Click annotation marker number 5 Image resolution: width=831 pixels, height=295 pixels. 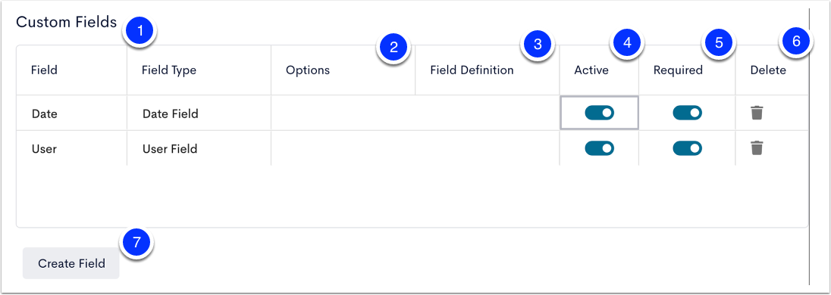coord(719,43)
